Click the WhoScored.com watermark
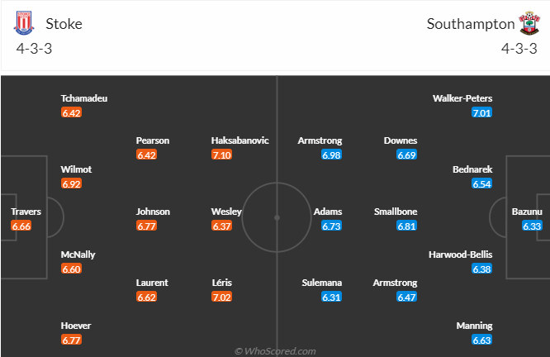This screenshot has height=357, width=550. point(275,350)
